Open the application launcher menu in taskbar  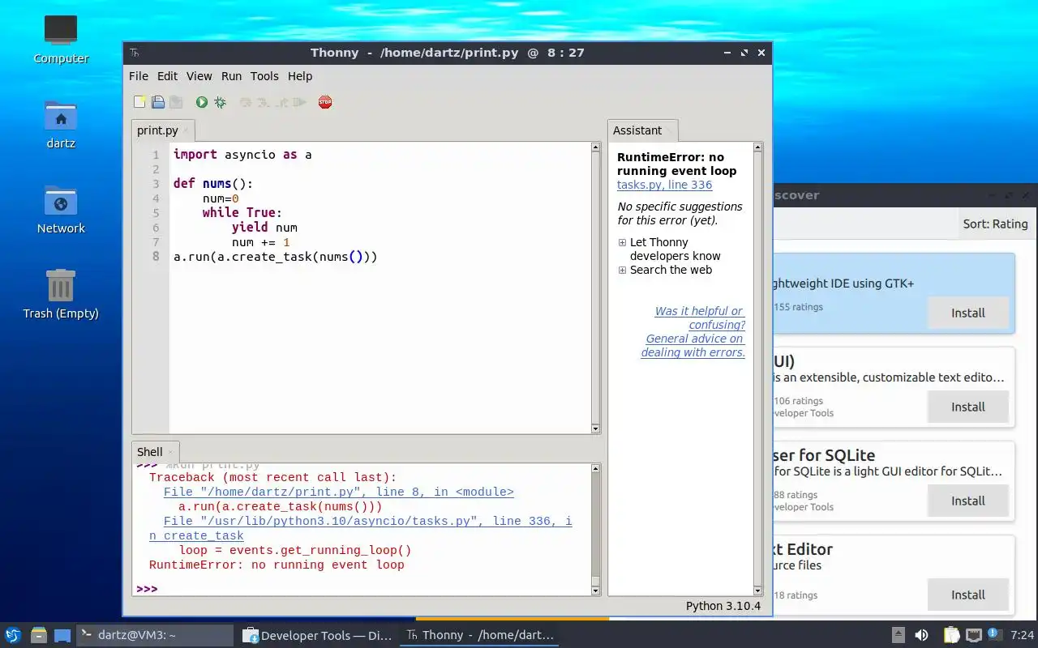pos(13,635)
